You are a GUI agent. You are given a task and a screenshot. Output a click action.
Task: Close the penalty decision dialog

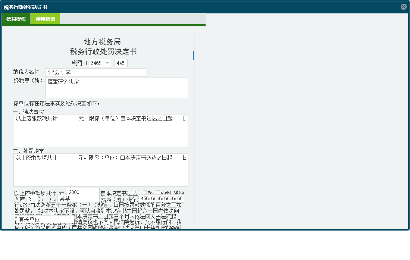(404, 6)
